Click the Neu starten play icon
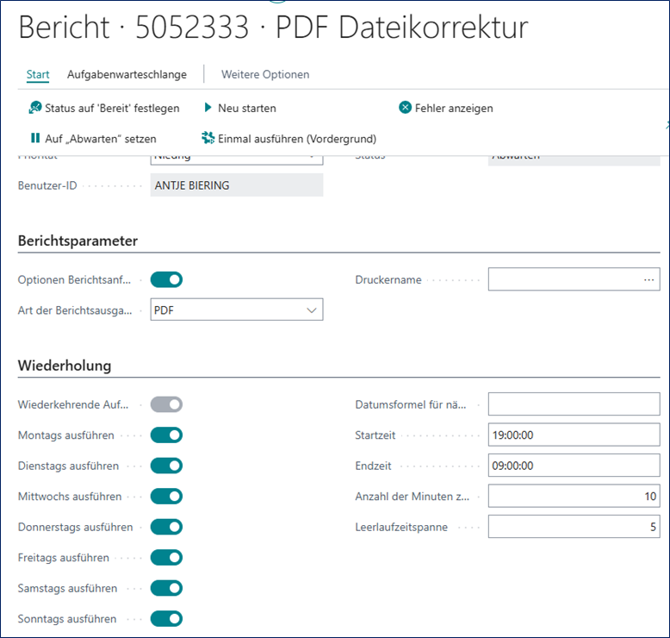The image size is (670, 638). 208,108
